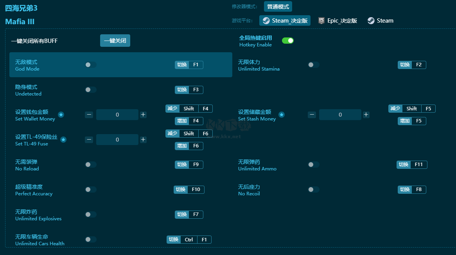Click the 修改器模式 label

click(x=244, y=7)
